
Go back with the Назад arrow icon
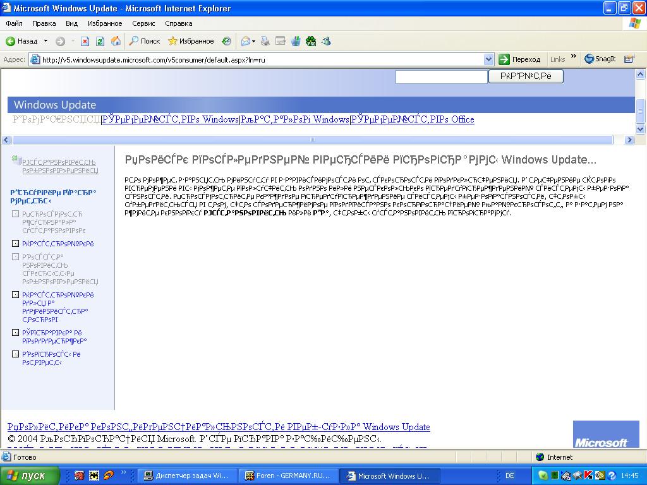10,41
